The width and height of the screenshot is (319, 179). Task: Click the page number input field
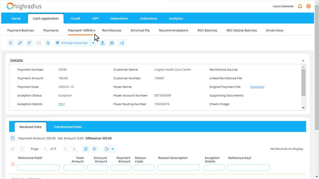[45, 149]
